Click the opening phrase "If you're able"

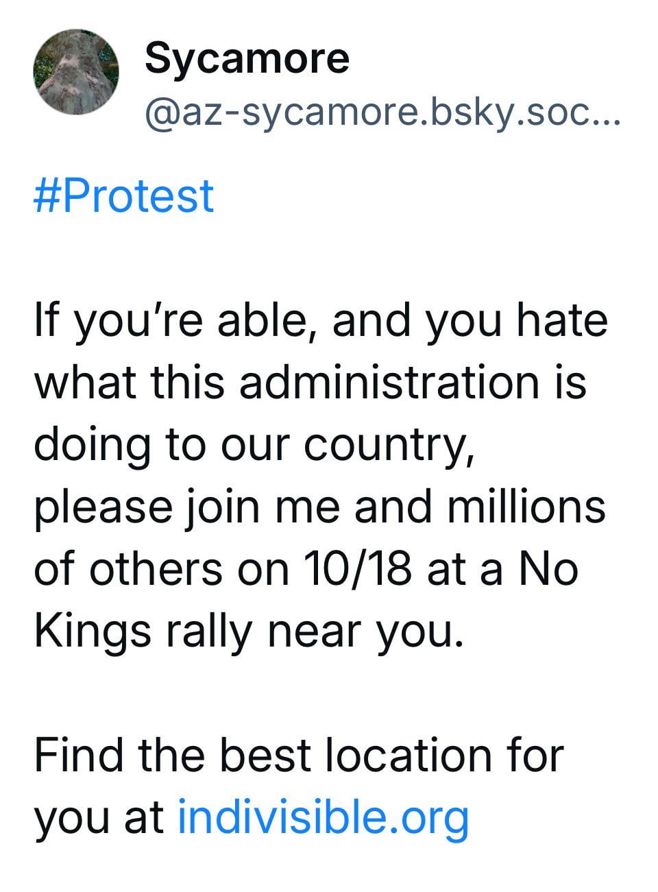click(169, 320)
